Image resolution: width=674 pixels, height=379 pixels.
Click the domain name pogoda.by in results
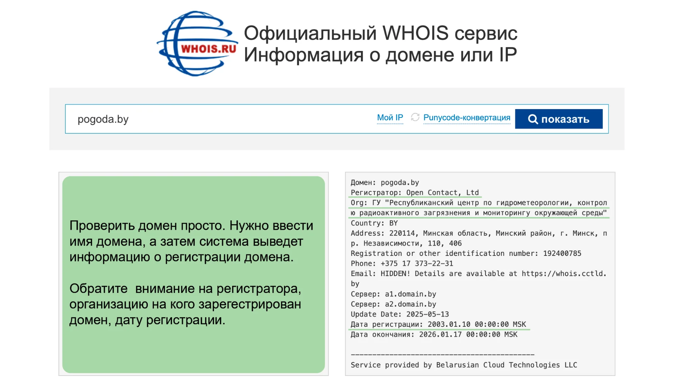coord(399,182)
